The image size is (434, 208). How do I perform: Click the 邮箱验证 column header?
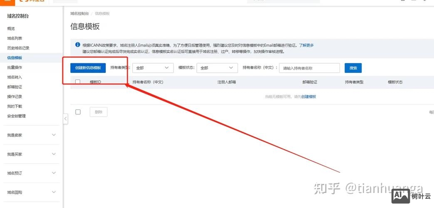click(x=310, y=82)
